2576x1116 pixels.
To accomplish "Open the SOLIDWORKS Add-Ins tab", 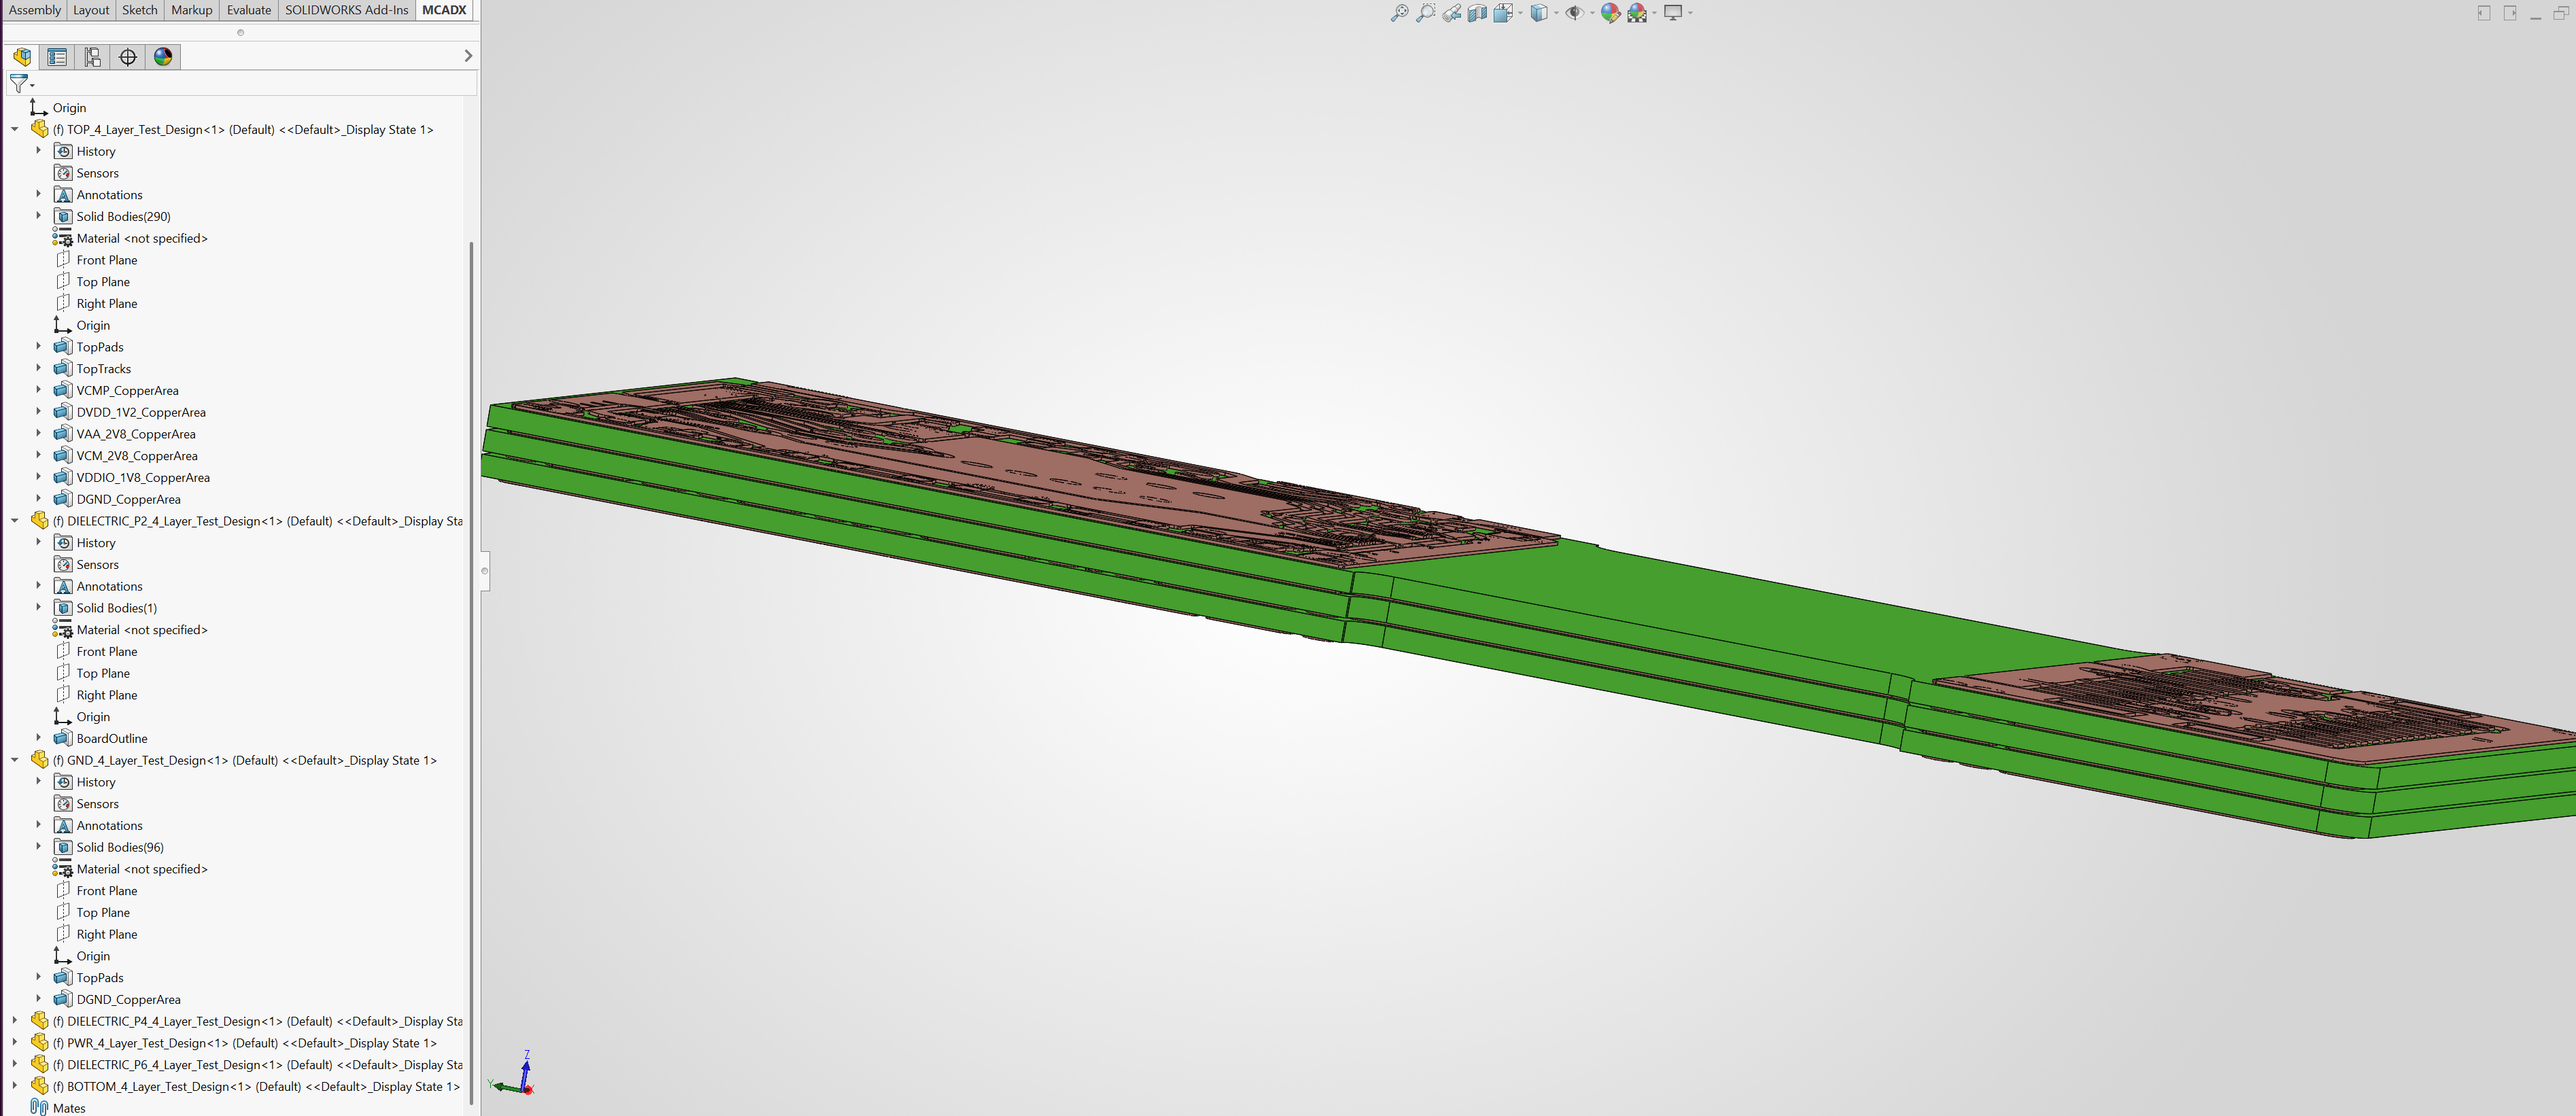I will pyautogui.click(x=346, y=10).
